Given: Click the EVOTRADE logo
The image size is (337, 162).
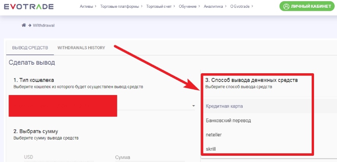Looking at the screenshot, I should (28, 7).
